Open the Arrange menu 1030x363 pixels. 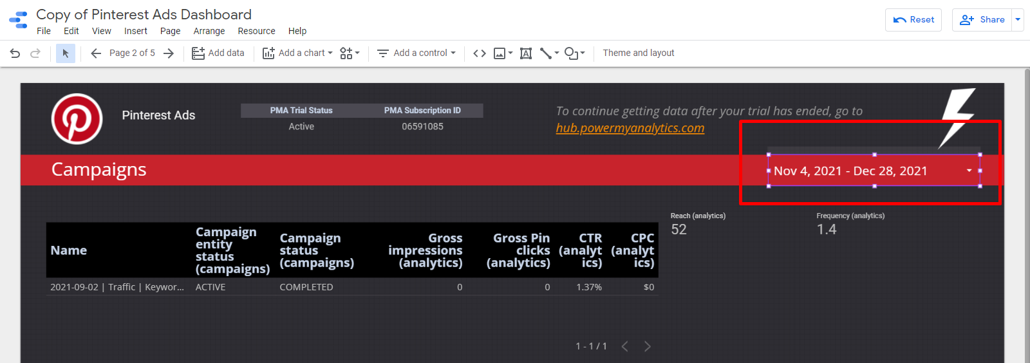209,31
